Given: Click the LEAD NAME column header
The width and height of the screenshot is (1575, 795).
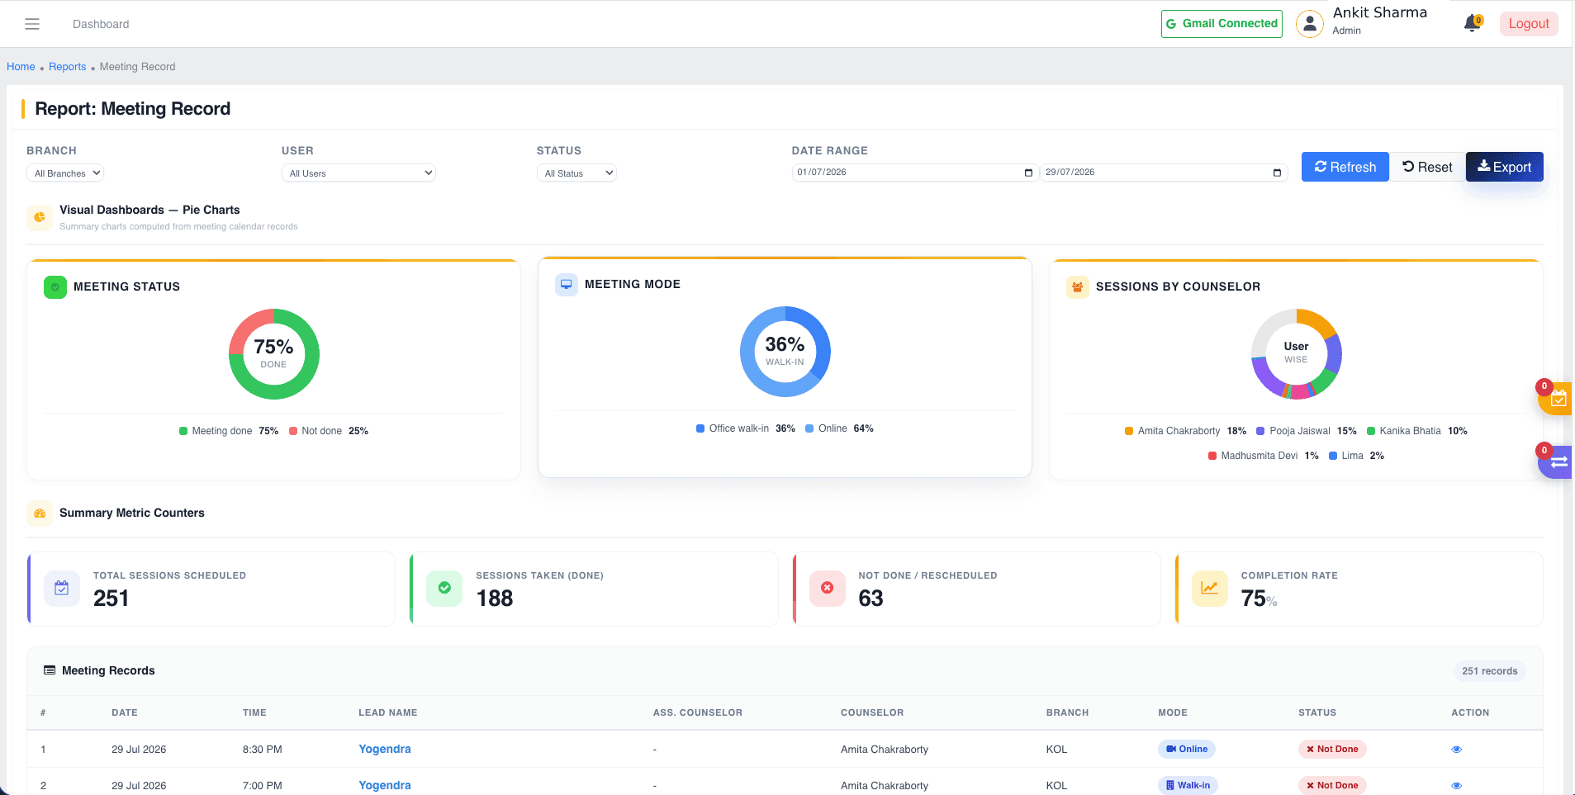Looking at the screenshot, I should click(388, 712).
